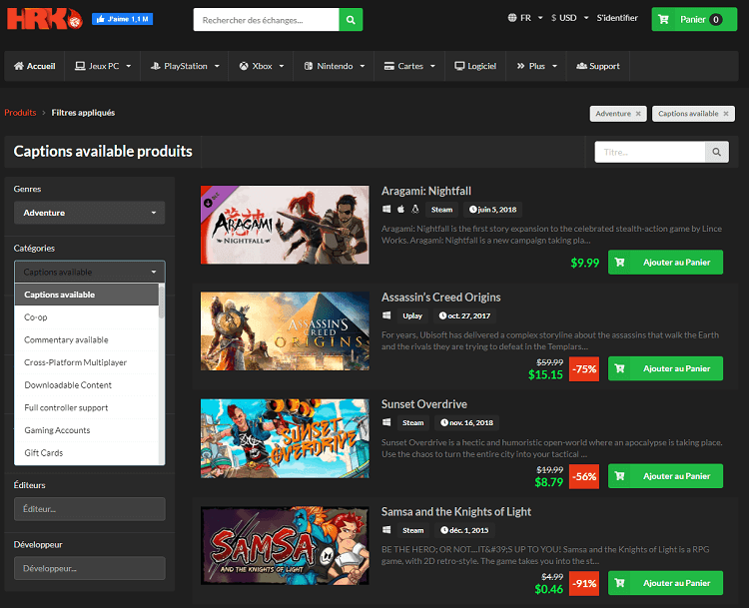Remove the Captions available filter tag
Screen dimensions: 749x608
pos(724,114)
